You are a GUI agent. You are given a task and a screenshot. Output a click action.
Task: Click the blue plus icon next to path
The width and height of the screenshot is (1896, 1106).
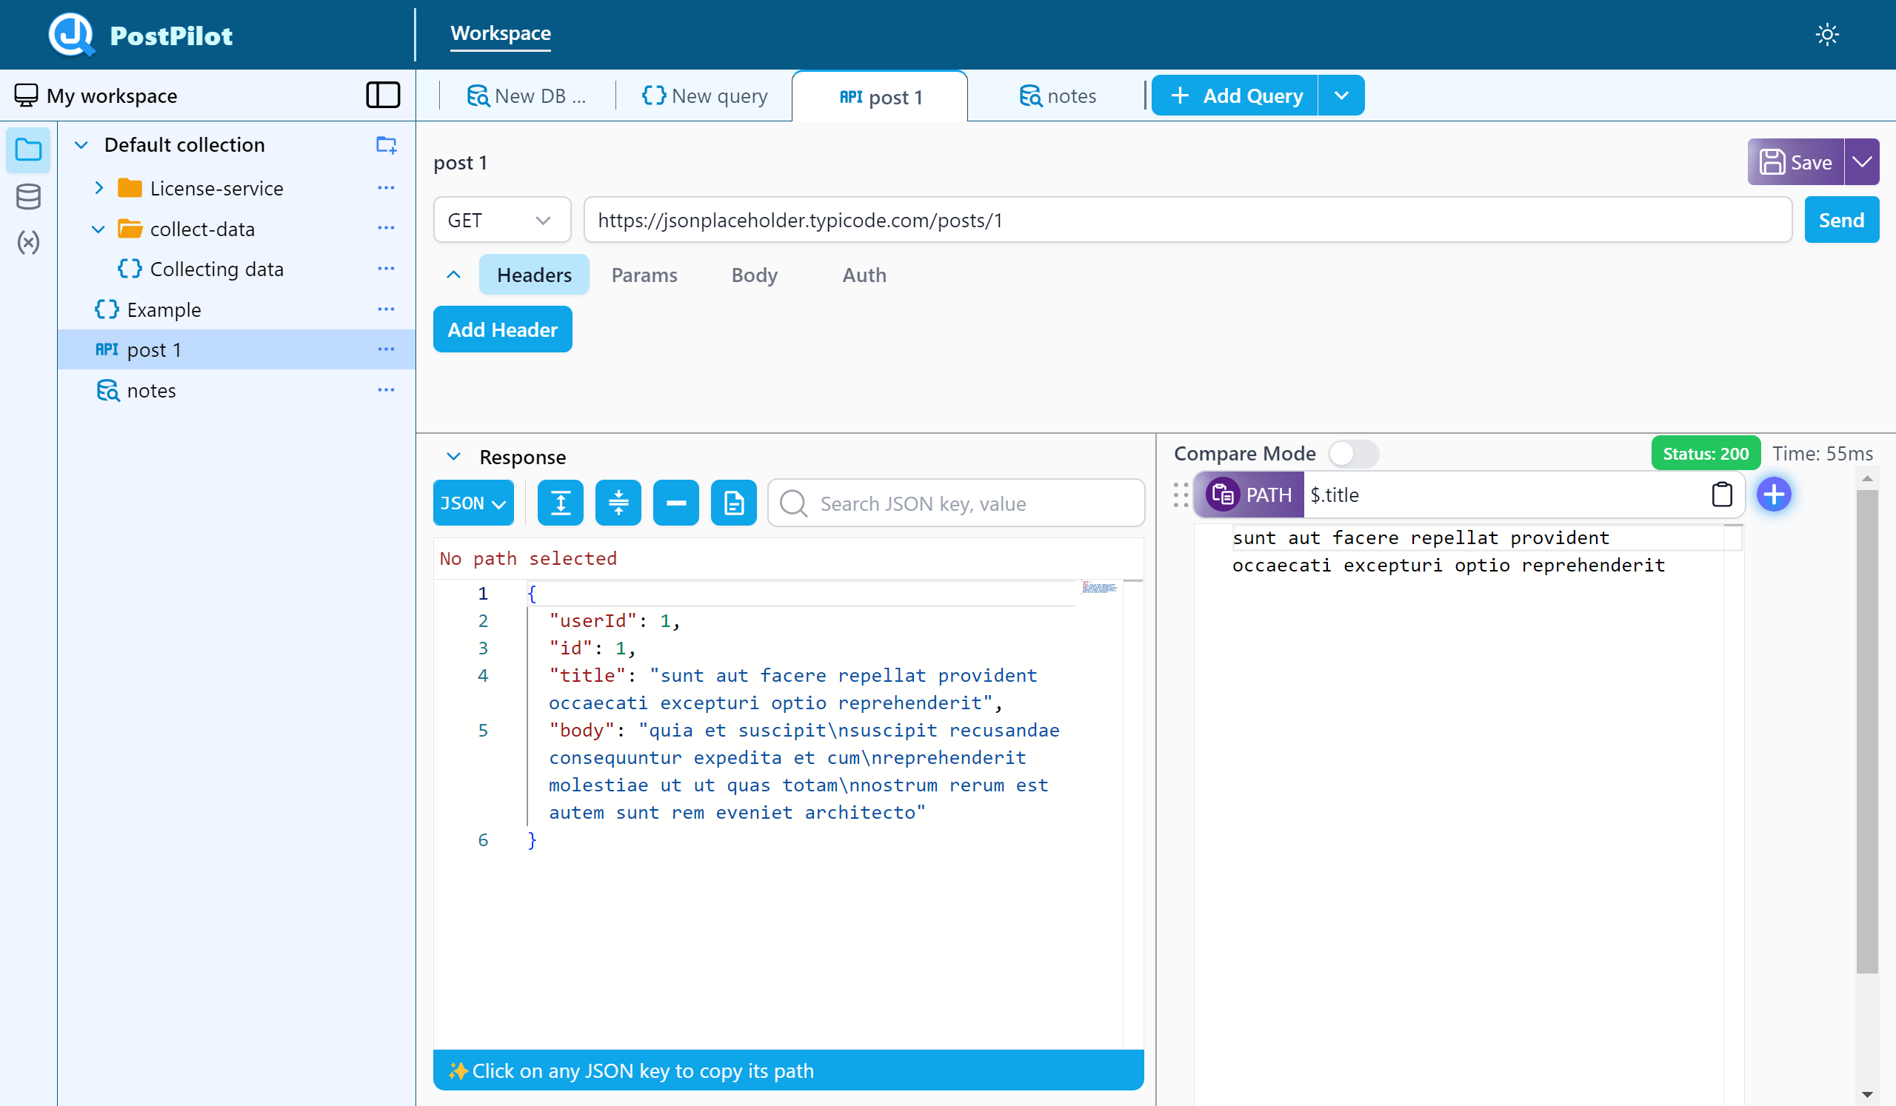(x=1773, y=495)
